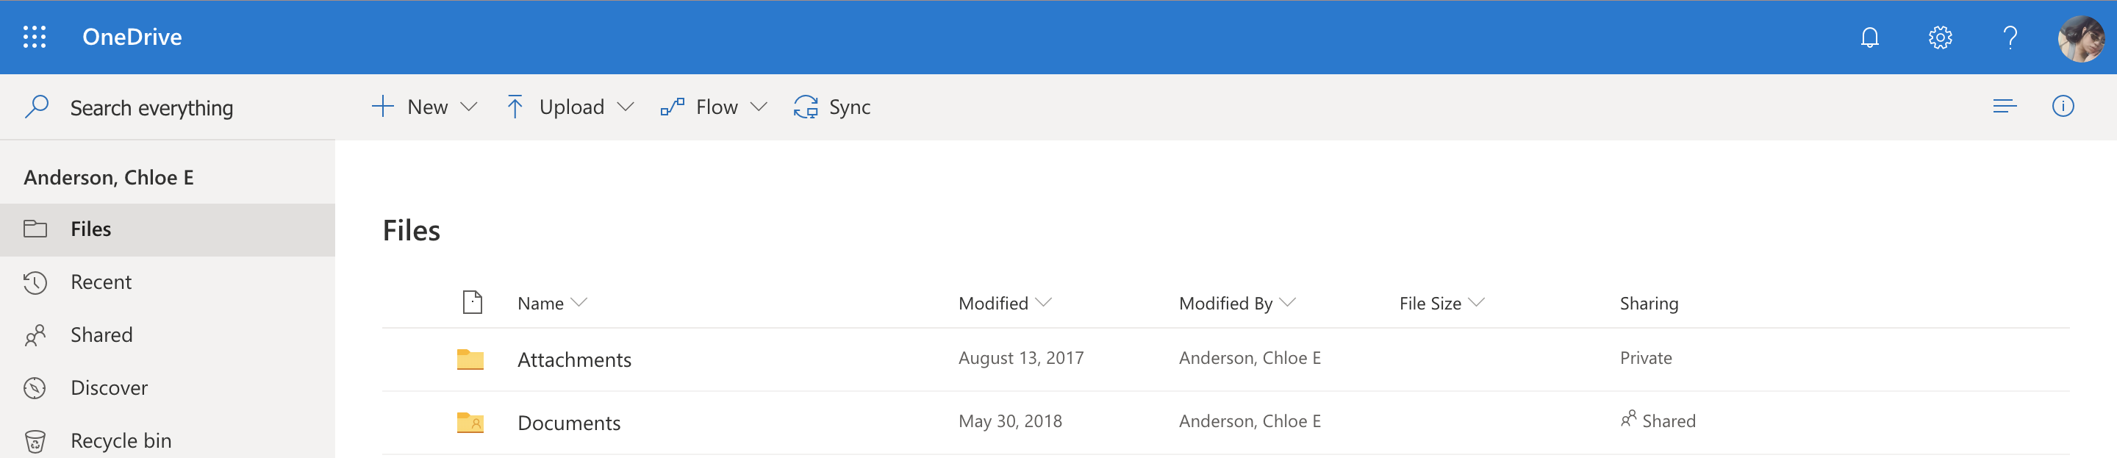Click the Search everything field
Image resolution: width=2117 pixels, height=458 pixels.
(152, 108)
